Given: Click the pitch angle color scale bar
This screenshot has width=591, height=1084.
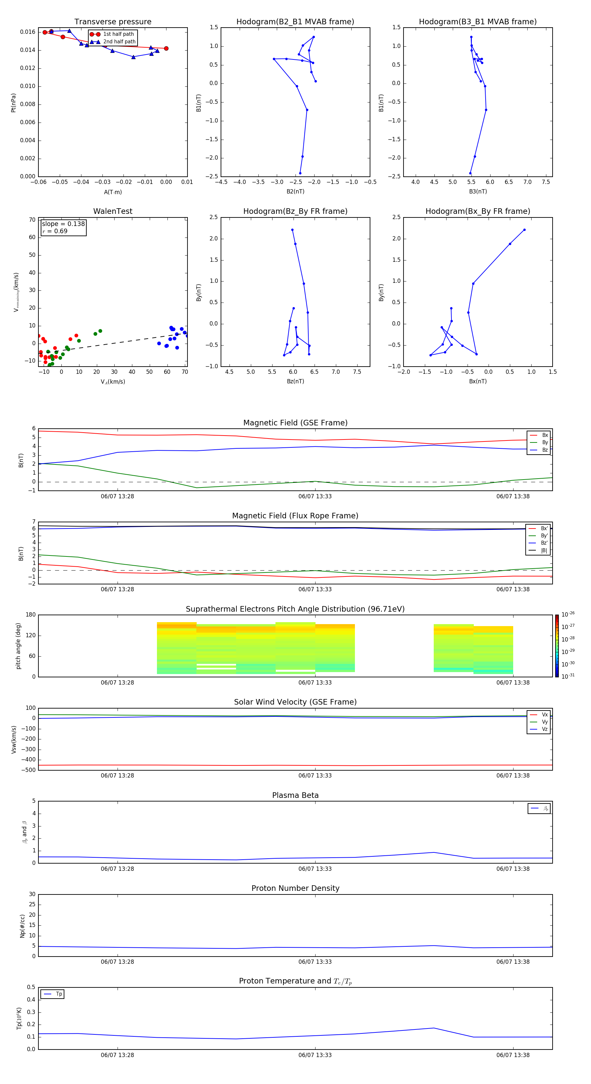Looking at the screenshot, I should (557, 646).
